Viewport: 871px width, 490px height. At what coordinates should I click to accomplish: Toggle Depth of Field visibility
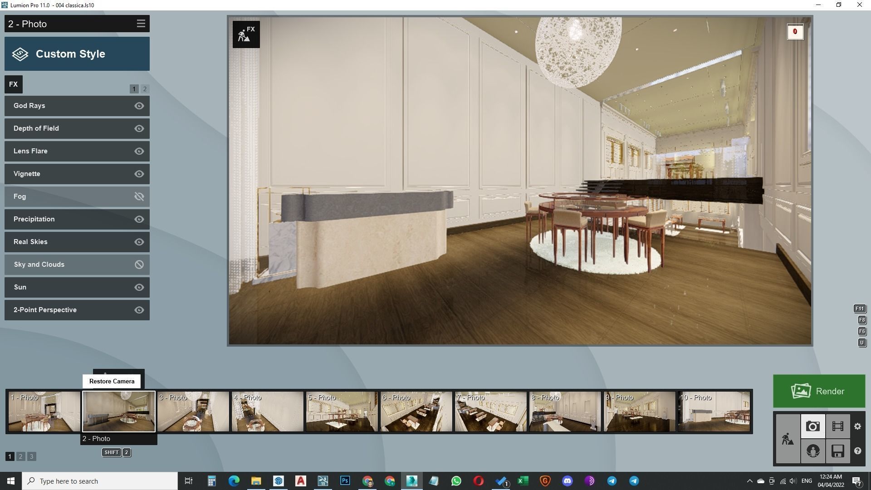point(139,128)
